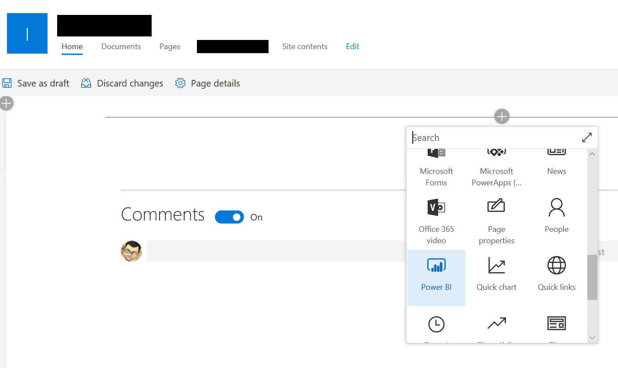Add the News web part
The image size is (618, 368).
point(556,163)
